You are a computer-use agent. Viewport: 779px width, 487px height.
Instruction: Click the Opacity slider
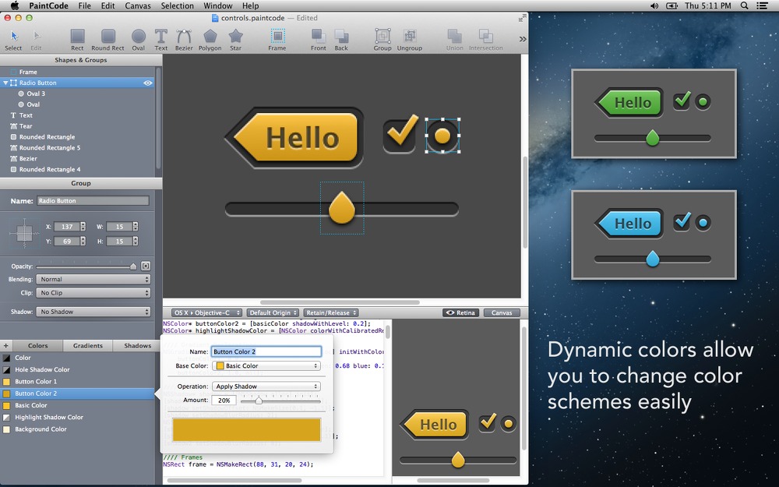point(86,266)
